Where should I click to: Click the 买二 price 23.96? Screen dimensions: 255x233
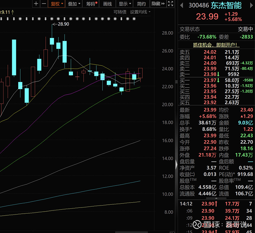point(210,86)
